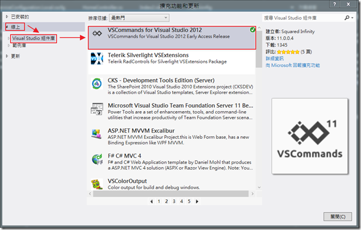Go to page 5

point(189,202)
